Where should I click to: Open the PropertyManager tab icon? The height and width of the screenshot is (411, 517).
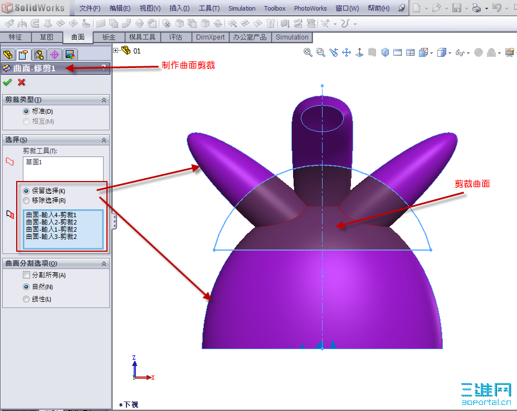[x=23, y=55]
